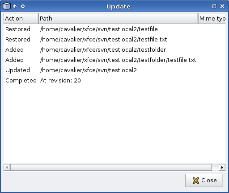Click the horizontal scrollbar left arrow
Viewport: 229px width, 193px height.
7,168
